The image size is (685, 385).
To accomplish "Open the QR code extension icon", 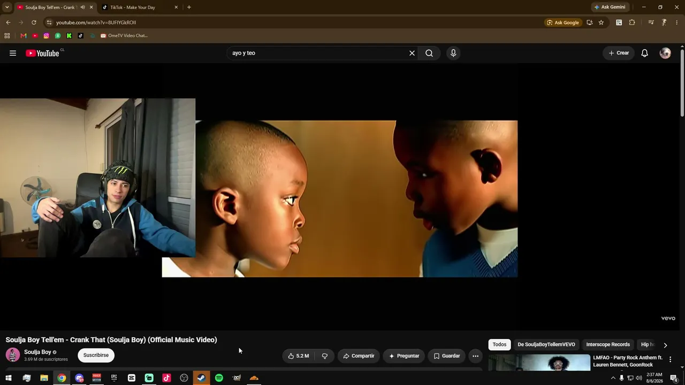I will tap(619, 22).
